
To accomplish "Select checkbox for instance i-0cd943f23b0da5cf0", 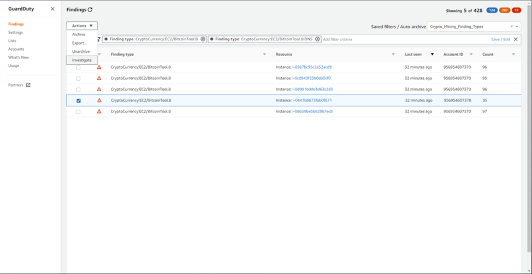I will click(78, 79).
